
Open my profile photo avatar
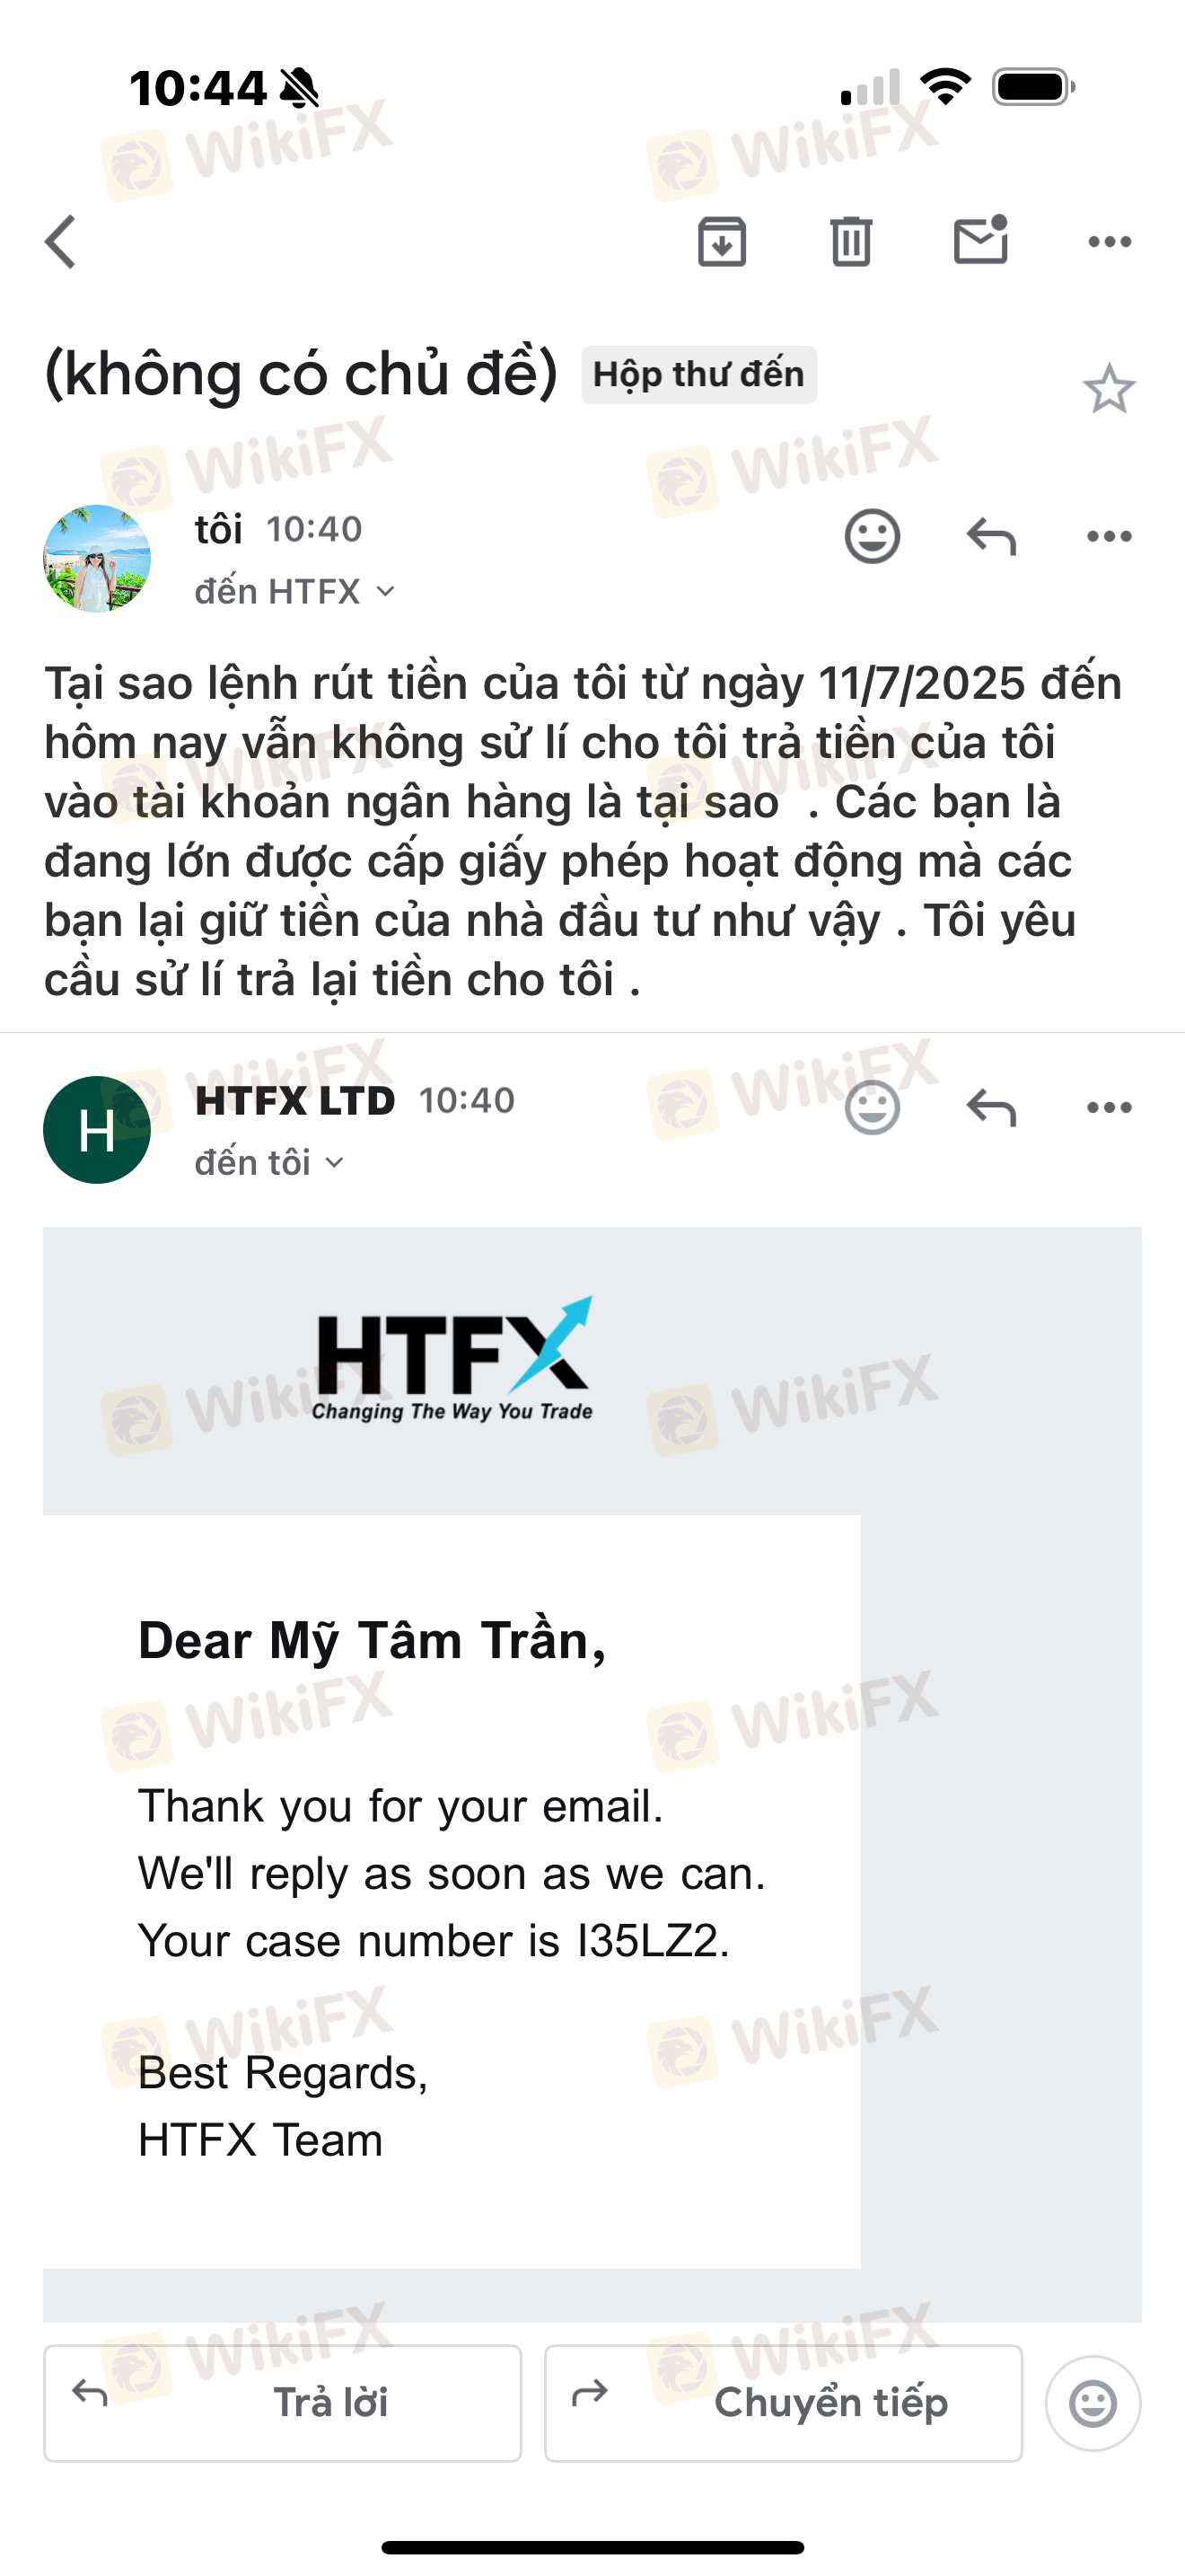(x=97, y=559)
